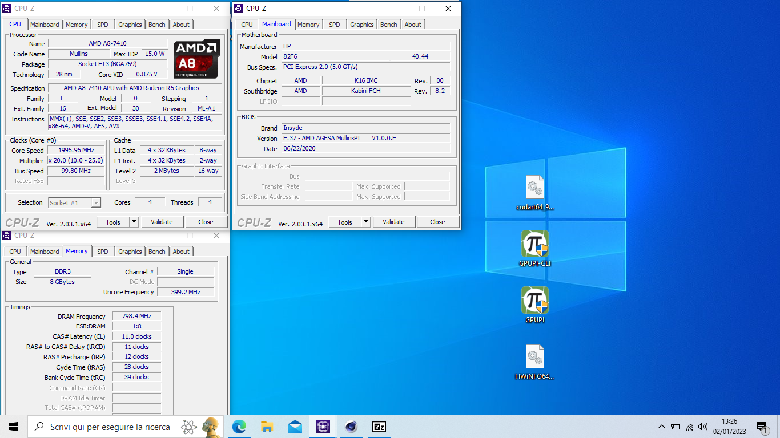
Task: Open Cinema 4D sphere icon in taskbar
Action: pos(351,427)
